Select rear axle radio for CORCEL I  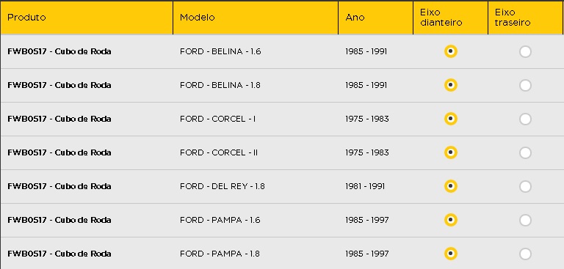pyautogui.click(x=525, y=119)
